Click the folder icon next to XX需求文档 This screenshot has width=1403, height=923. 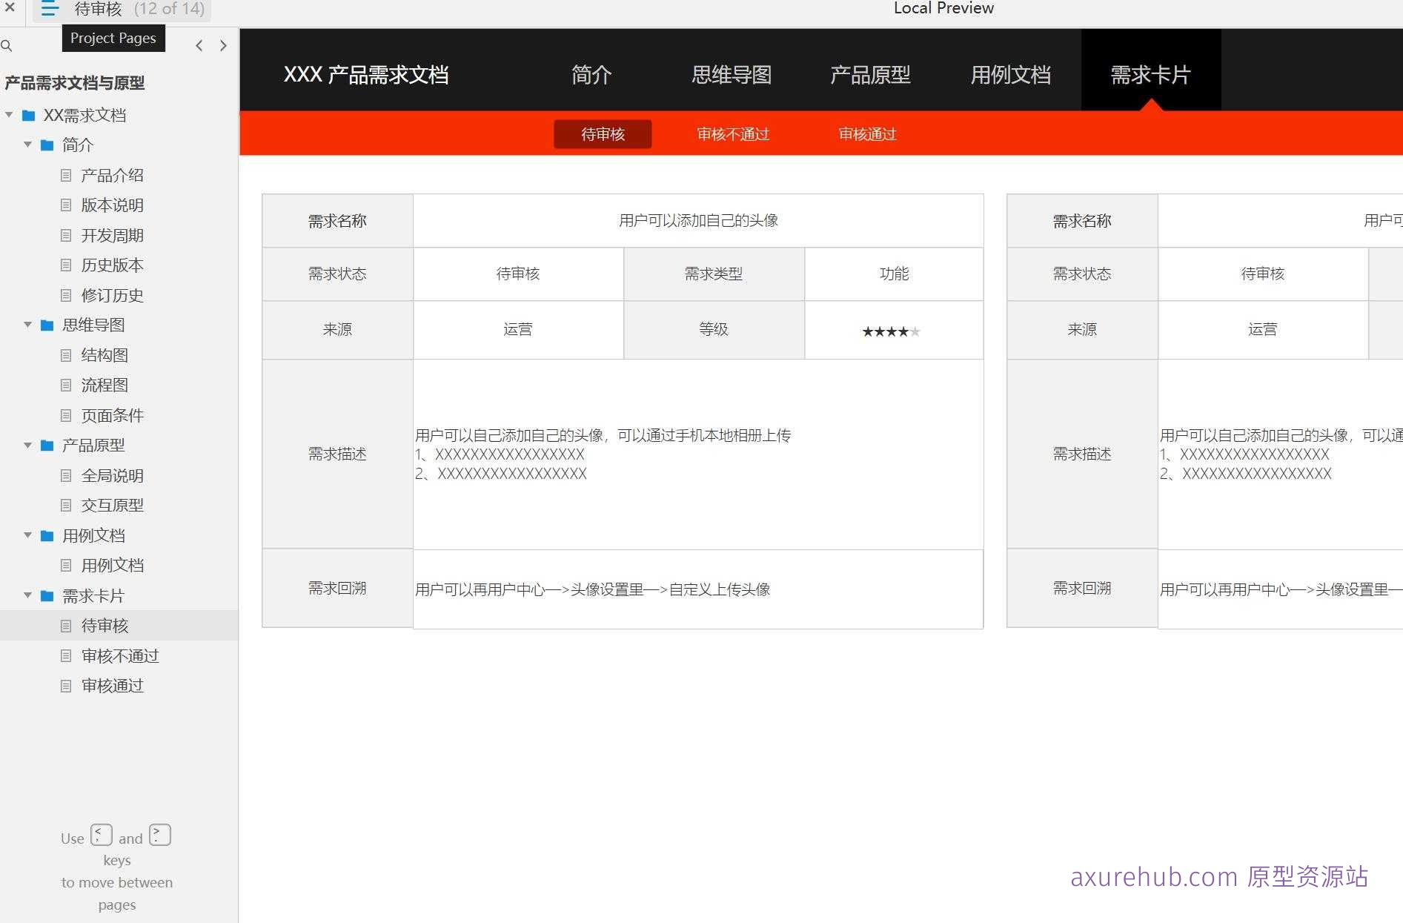click(28, 115)
